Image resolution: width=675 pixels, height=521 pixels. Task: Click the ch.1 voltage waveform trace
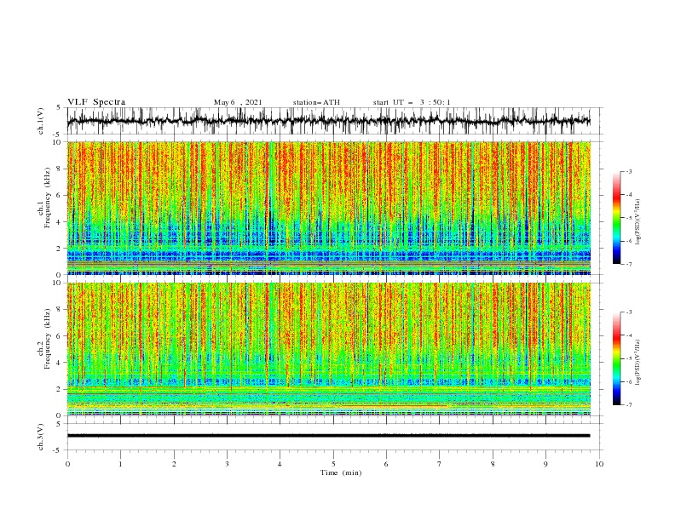click(x=328, y=121)
